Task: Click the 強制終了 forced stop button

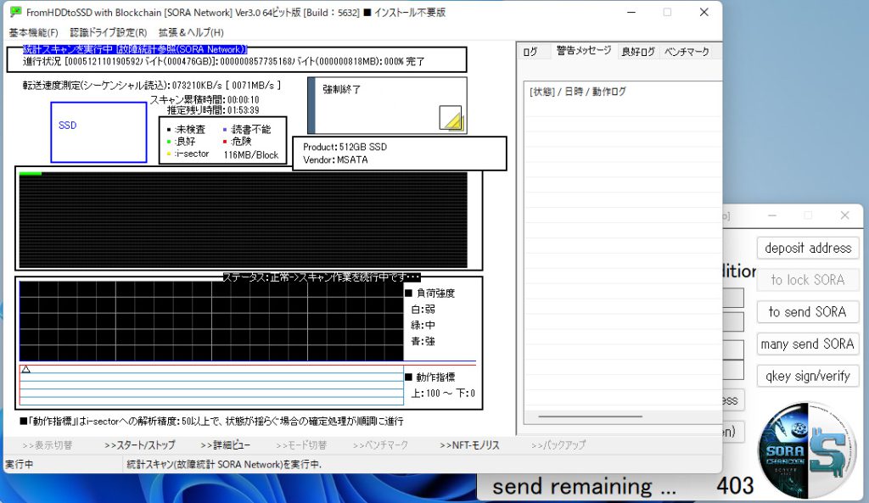Action: 387,105
